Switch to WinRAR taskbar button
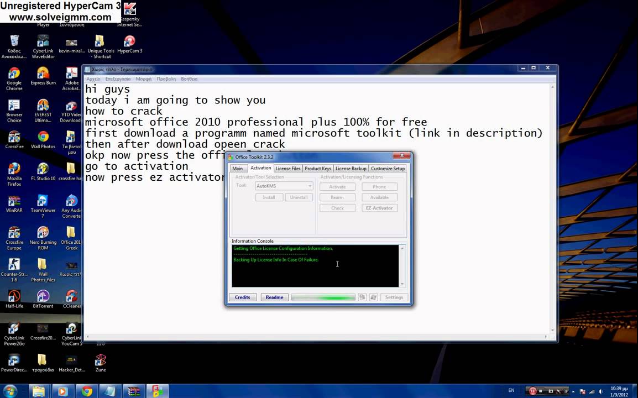The width and height of the screenshot is (638, 398). 134,391
